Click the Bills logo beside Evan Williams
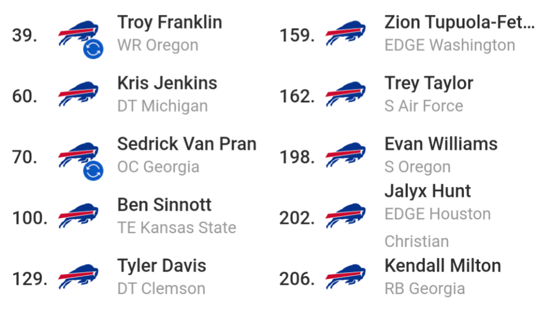The height and width of the screenshot is (320, 551). tap(345, 155)
